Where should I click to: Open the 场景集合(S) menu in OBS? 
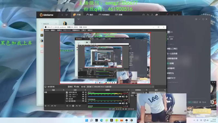coord(76,30)
